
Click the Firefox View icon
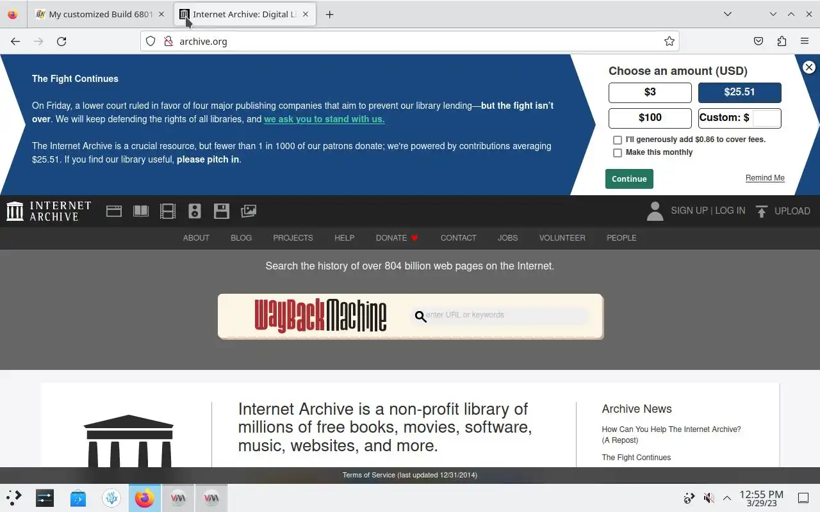[12, 14]
